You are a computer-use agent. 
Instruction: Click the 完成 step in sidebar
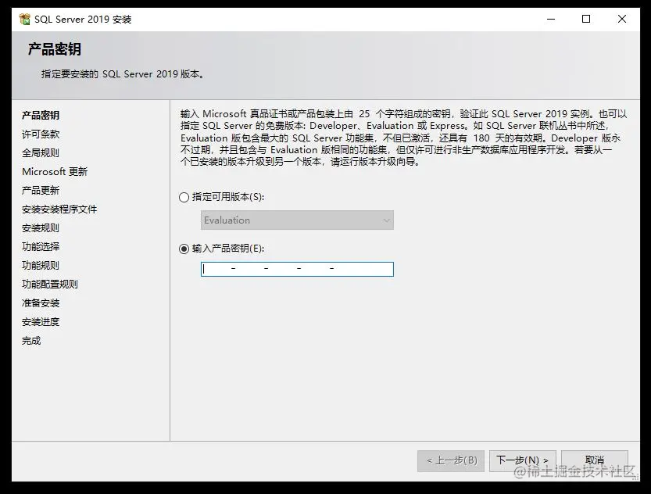31,341
